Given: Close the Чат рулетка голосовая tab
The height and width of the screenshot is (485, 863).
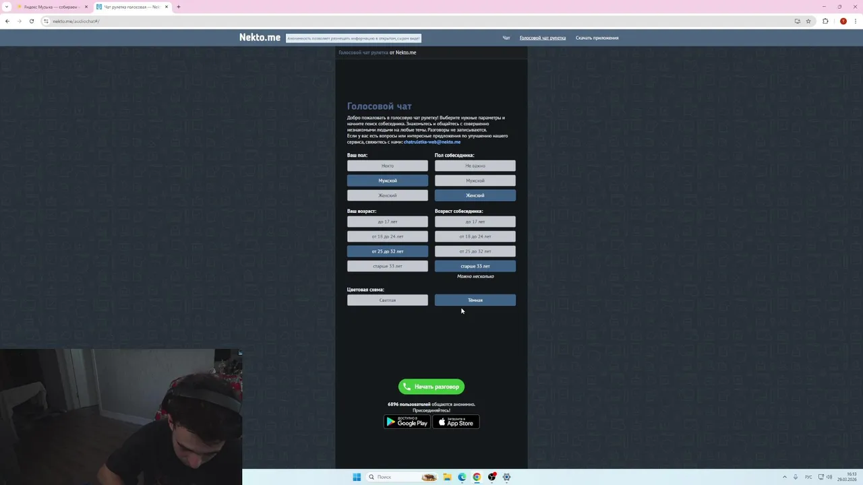Looking at the screenshot, I should pos(167,7).
